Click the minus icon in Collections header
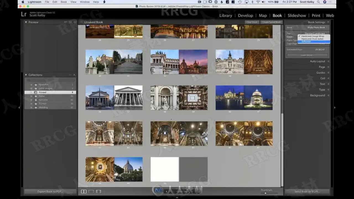 tap(70, 75)
